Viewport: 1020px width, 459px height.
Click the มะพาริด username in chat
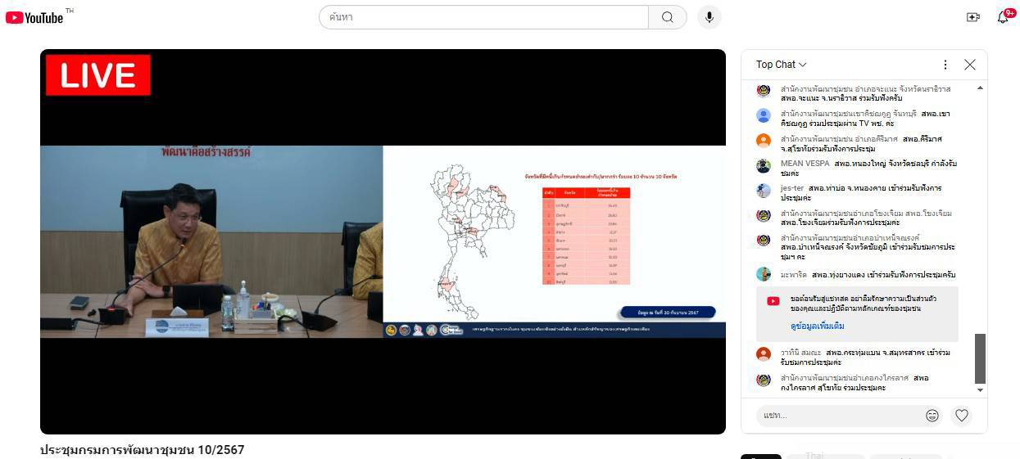click(x=794, y=275)
